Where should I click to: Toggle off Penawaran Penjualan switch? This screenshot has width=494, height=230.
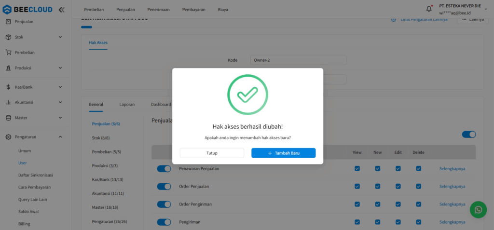(x=164, y=169)
